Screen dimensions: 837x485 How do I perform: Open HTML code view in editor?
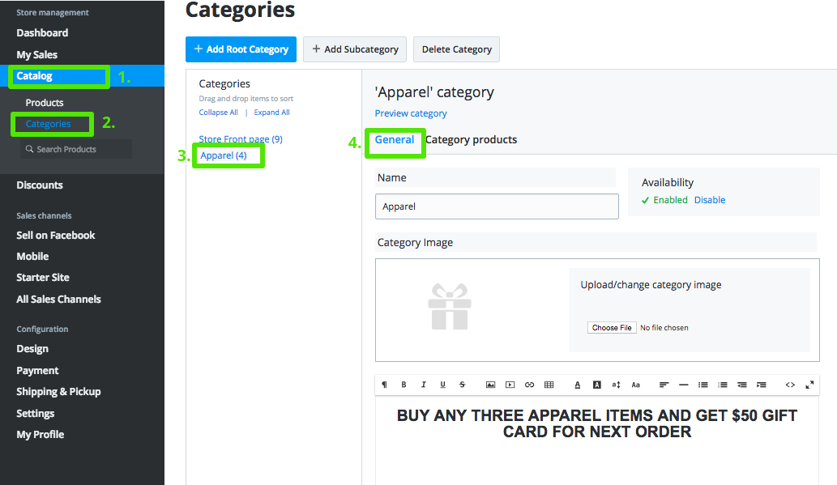click(x=790, y=385)
